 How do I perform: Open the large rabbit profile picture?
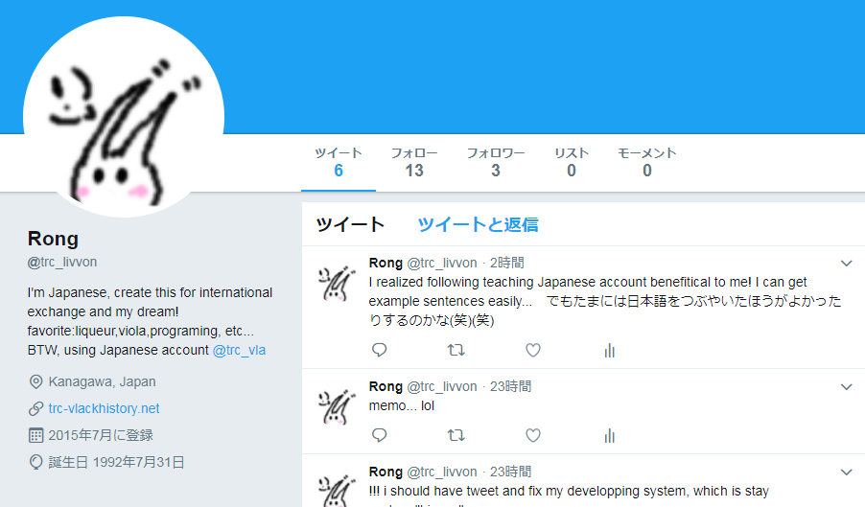pyautogui.click(x=124, y=117)
